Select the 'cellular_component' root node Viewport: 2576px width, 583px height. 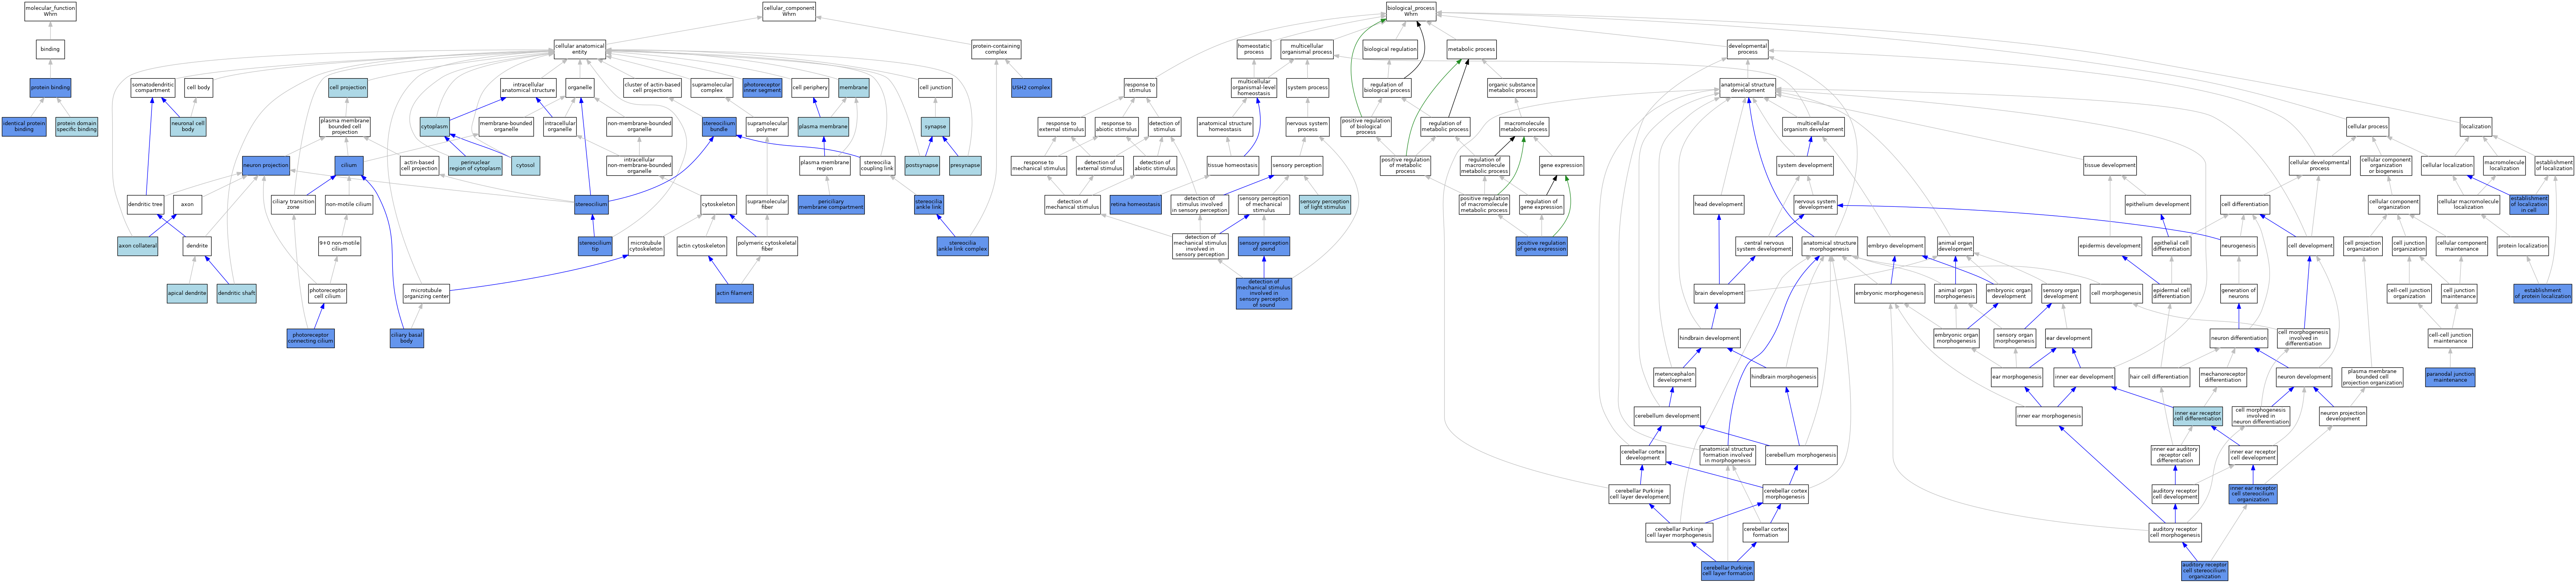coord(789,11)
